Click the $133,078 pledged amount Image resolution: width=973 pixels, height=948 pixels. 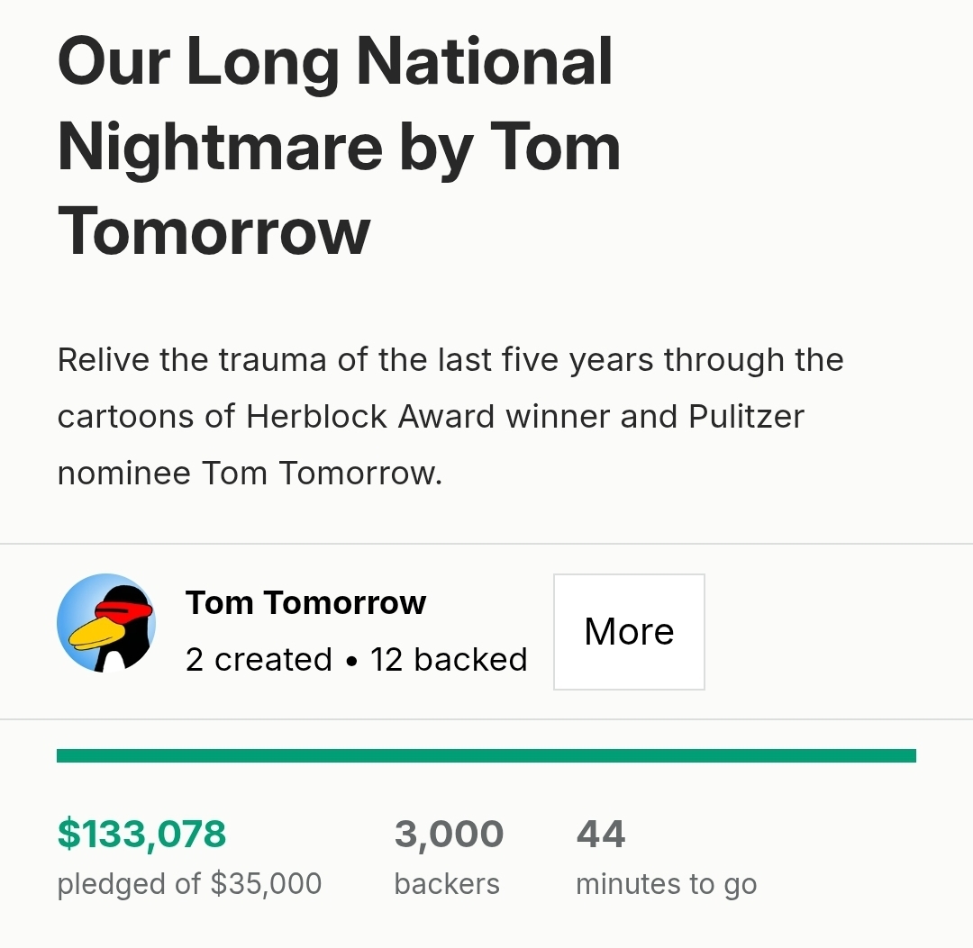[141, 834]
